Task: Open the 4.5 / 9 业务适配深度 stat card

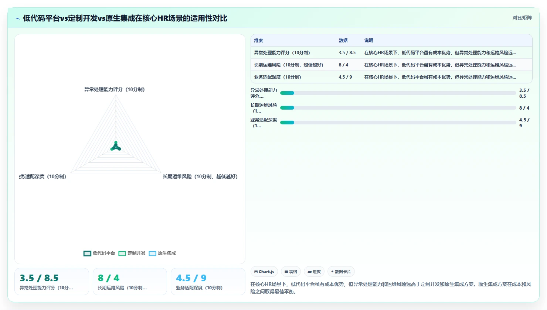Action: pos(208,282)
